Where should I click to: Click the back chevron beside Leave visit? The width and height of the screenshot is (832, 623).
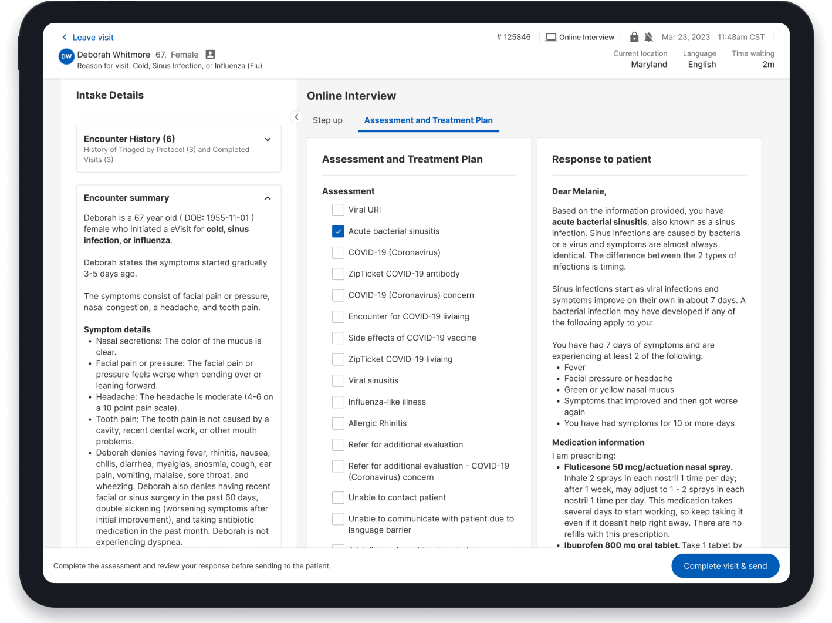point(65,37)
